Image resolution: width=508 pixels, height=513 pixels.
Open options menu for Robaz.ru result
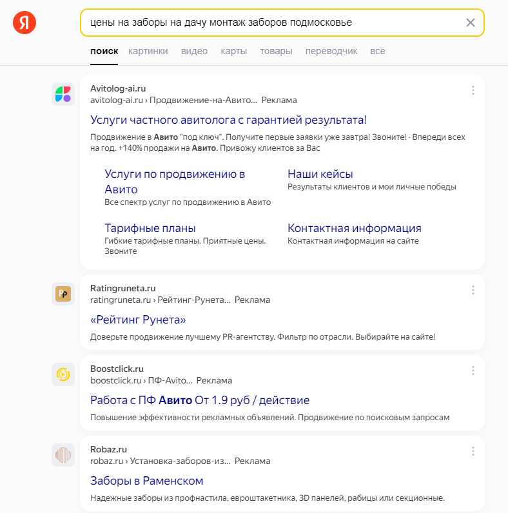pyautogui.click(x=473, y=451)
